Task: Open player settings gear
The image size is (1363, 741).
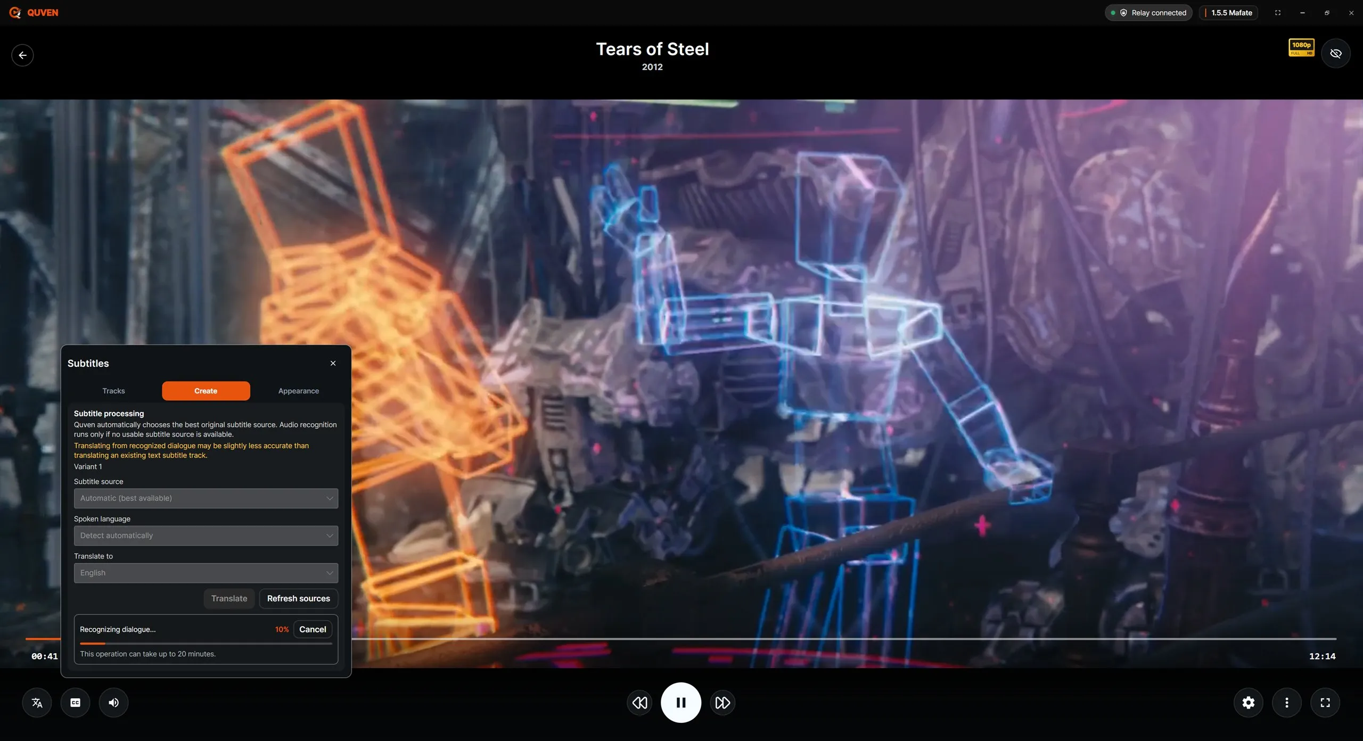Action: (1249, 703)
